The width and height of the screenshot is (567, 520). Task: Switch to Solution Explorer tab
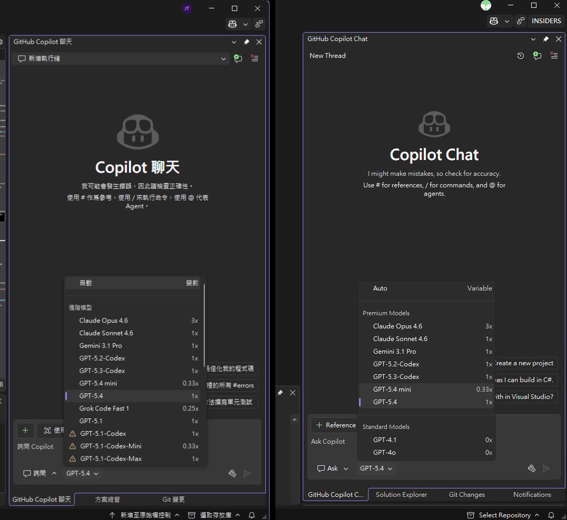(x=401, y=495)
